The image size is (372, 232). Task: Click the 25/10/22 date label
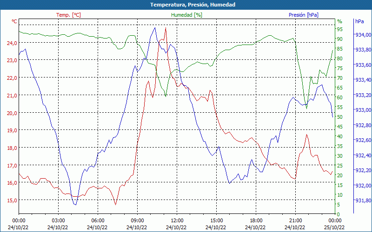335,227
